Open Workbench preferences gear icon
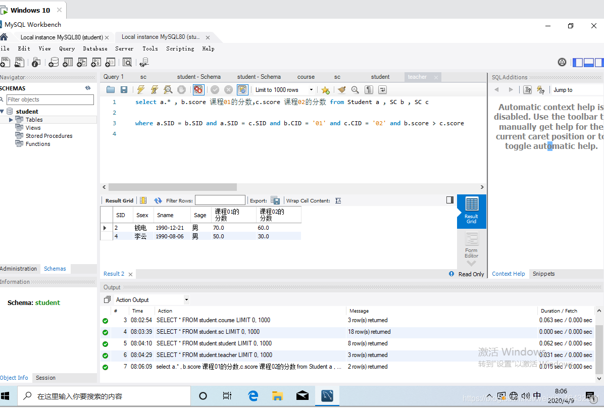 pos(562,62)
